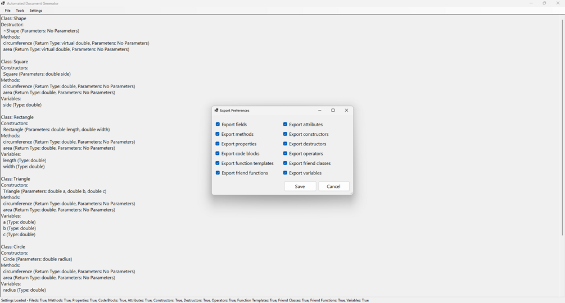Click the Automated Document Generator app icon
The width and height of the screenshot is (565, 303).
(x=3, y=3)
